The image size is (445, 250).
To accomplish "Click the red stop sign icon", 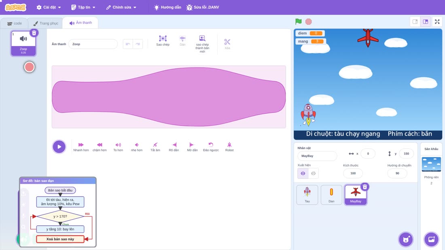I will click(309, 21).
